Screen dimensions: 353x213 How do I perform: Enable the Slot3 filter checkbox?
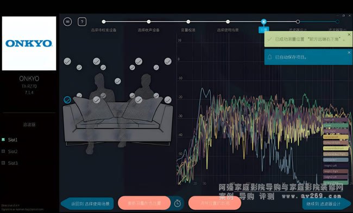coord(3,163)
